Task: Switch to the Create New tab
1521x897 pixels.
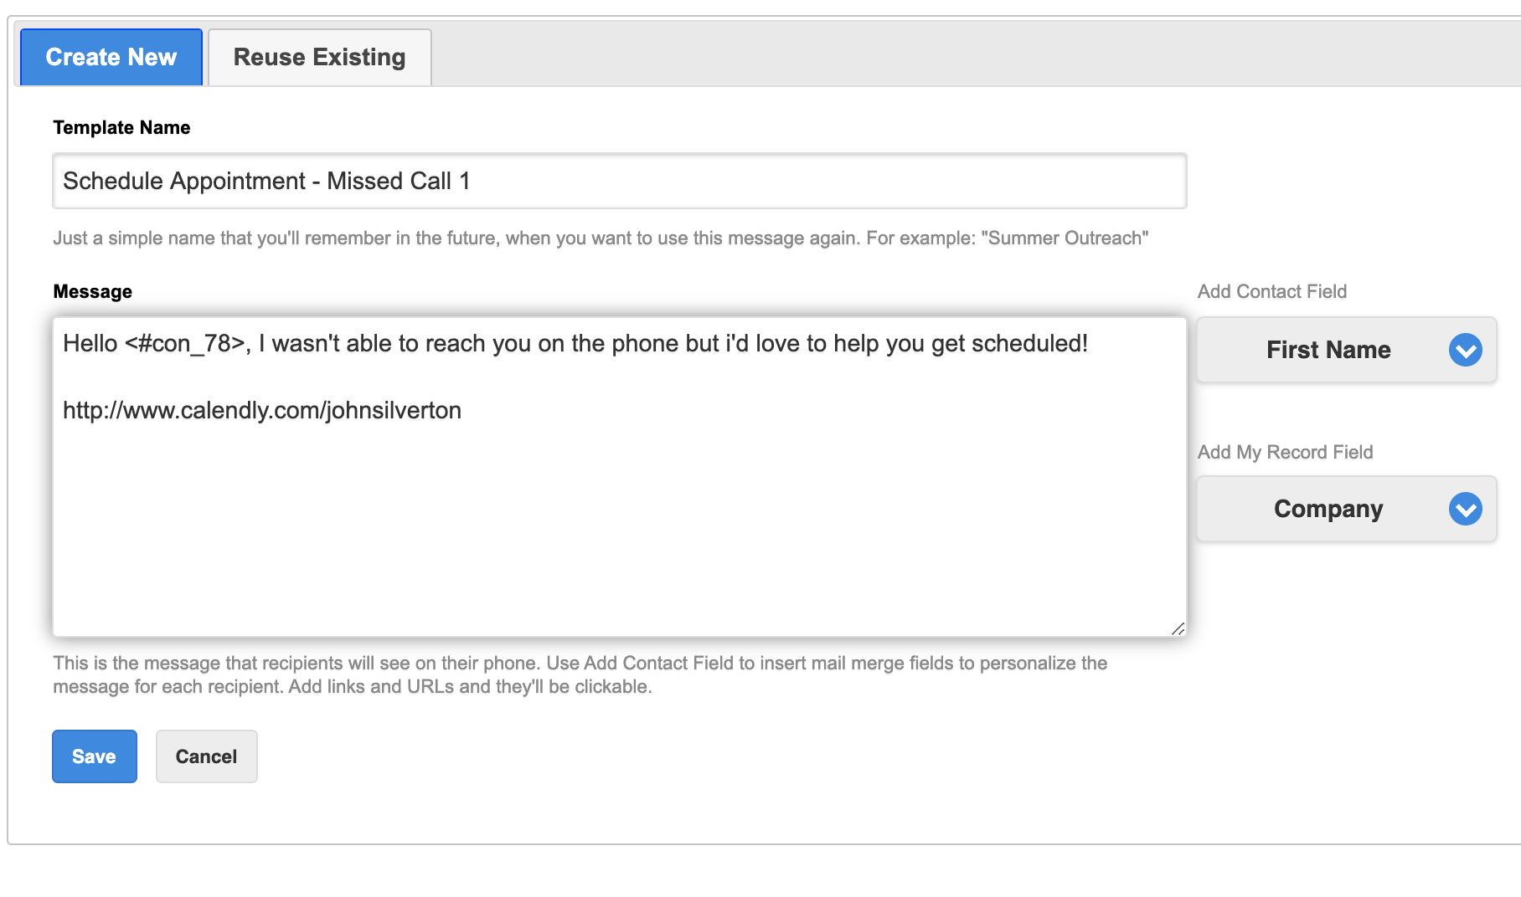Action: (x=111, y=57)
